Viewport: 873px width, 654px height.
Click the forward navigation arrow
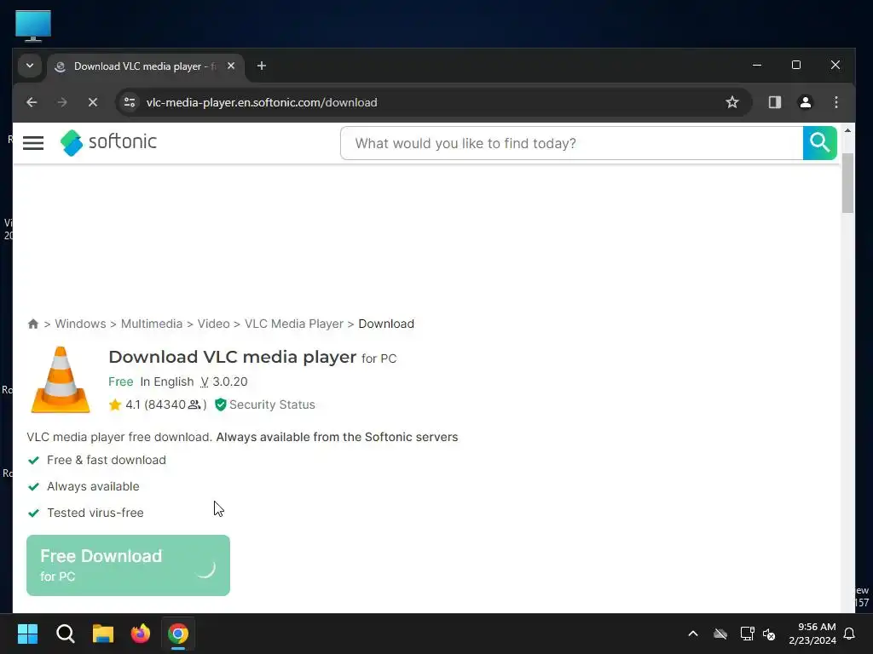coord(62,102)
